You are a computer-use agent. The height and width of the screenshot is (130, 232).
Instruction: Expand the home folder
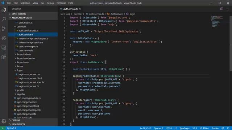tap(33, 66)
